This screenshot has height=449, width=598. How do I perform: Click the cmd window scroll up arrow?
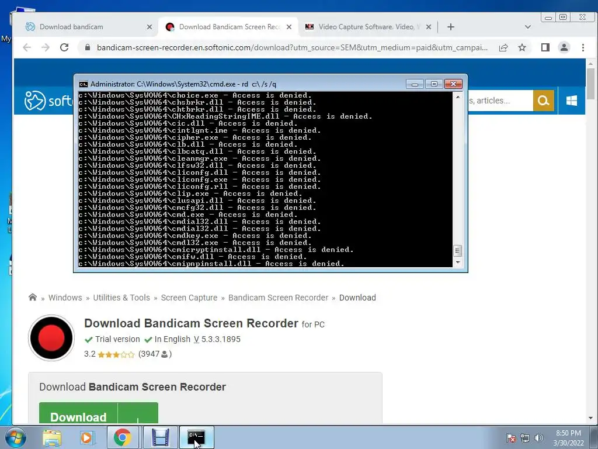pos(458,97)
